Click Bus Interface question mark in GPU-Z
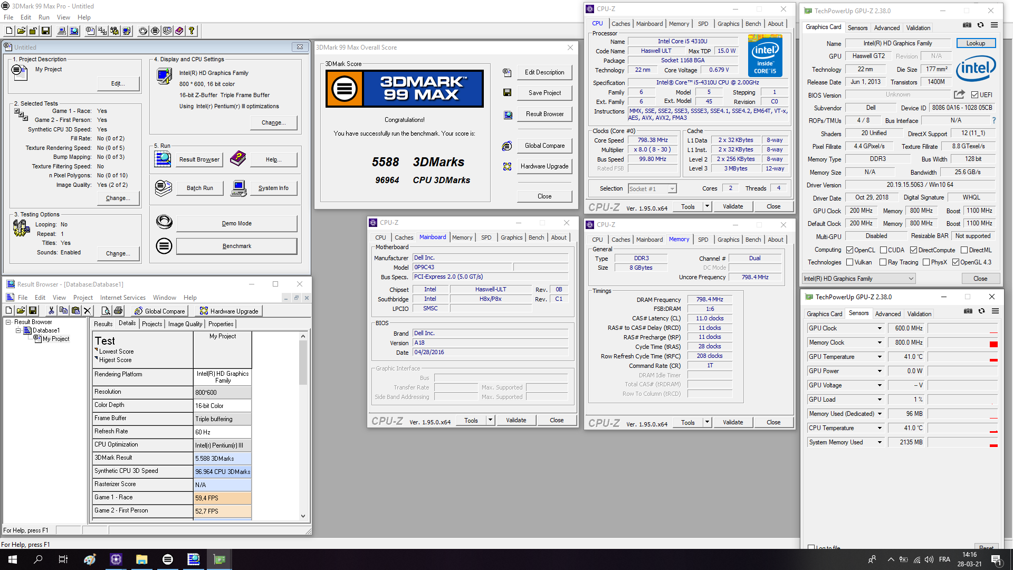The image size is (1013, 570). point(994,120)
